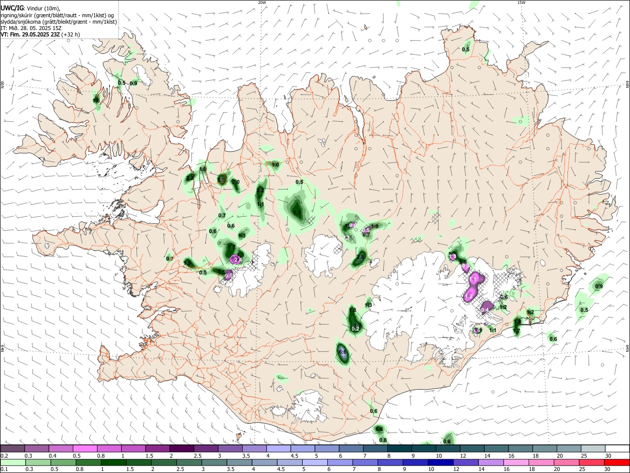
Task: Click the pale green 0.1 mm rain legend swatch
Action: click(x=13, y=462)
